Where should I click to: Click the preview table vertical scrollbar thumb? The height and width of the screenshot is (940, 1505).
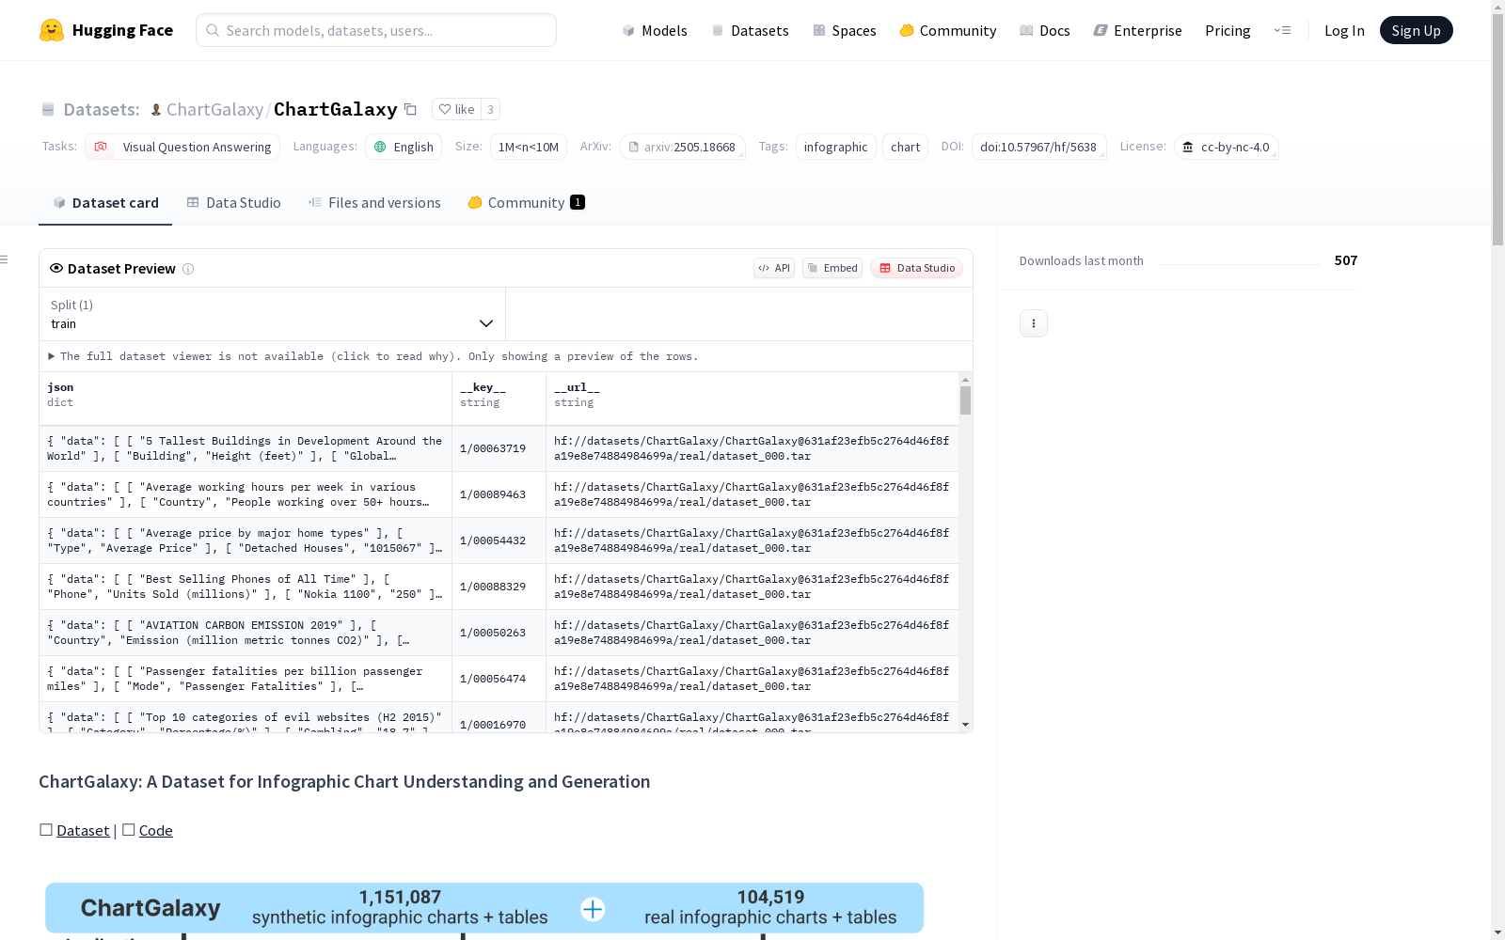[x=965, y=400]
